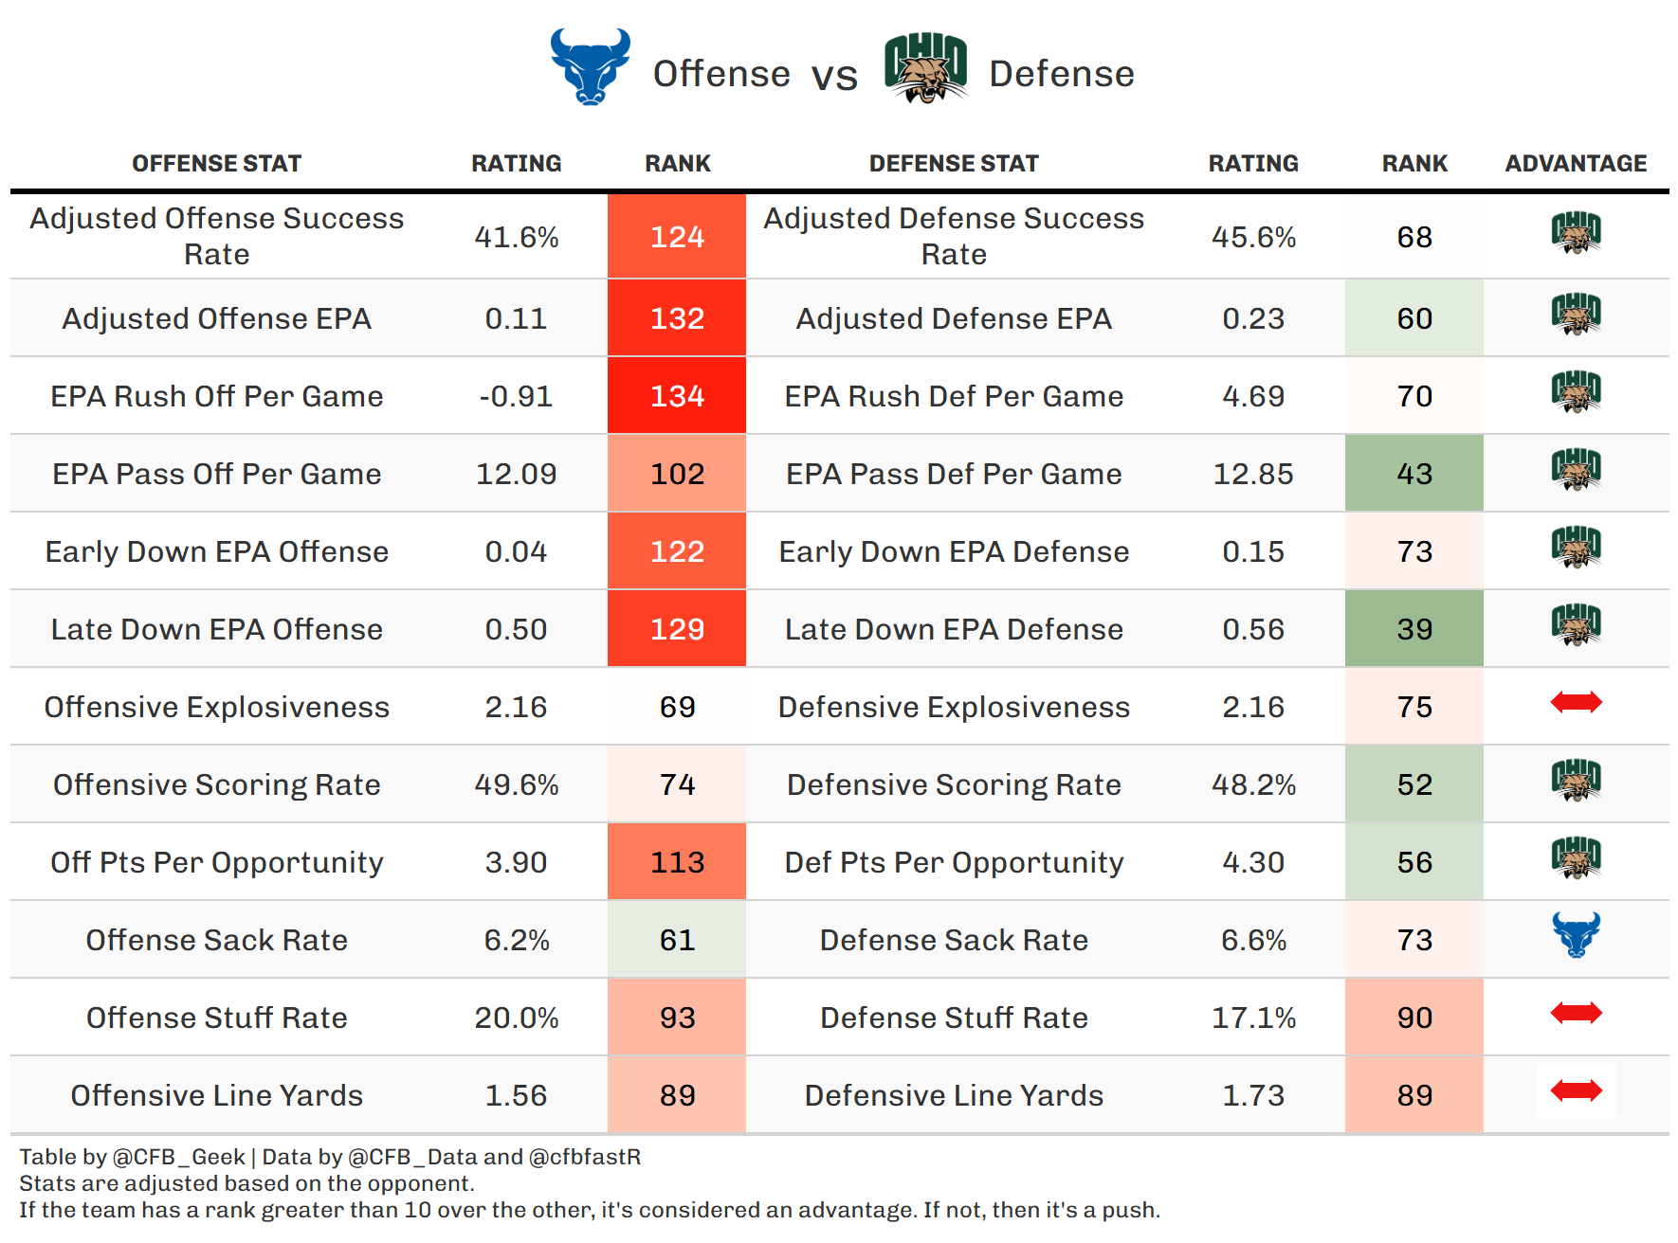This screenshot has height=1243, width=1678.
Task: Click the Offensive Line Yards label
Action: point(216,1095)
